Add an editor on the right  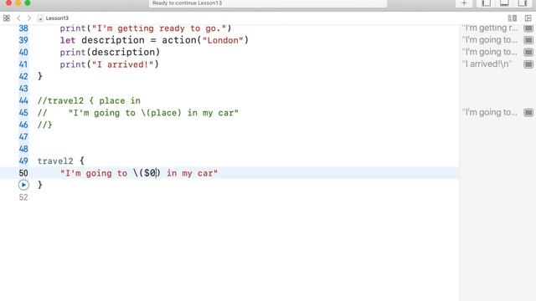coord(528,18)
